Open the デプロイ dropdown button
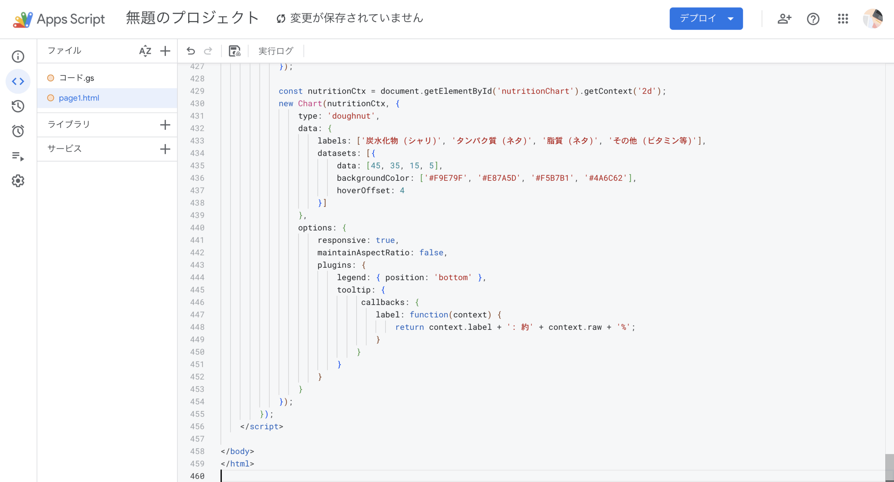Viewport: 894px width, 482px height. 706,18
